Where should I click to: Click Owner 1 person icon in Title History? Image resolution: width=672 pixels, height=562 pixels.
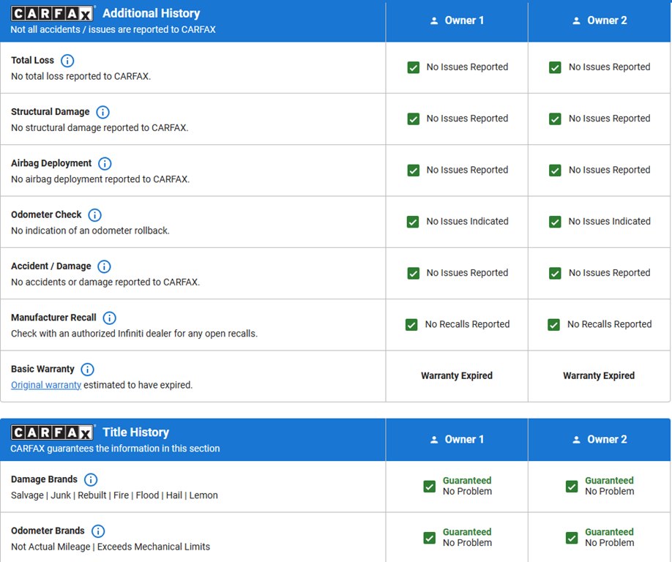pyautogui.click(x=434, y=440)
